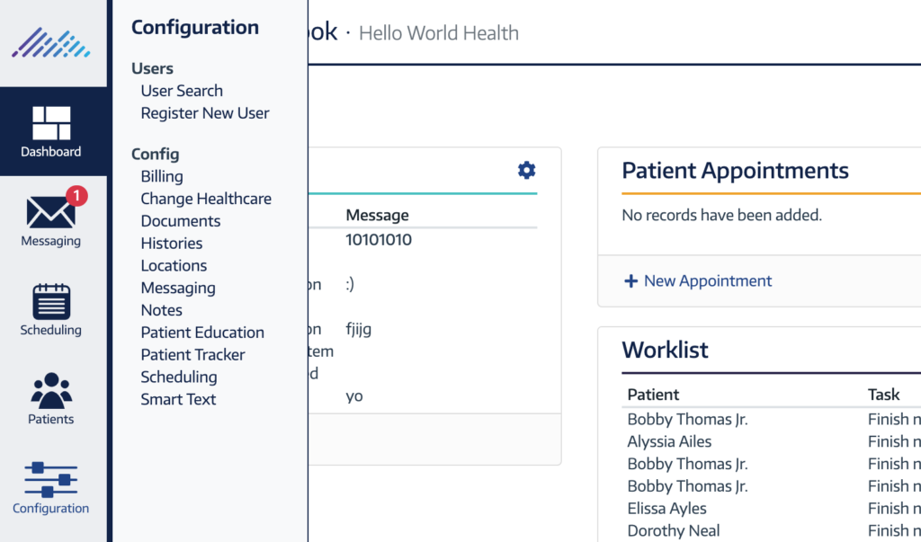The height and width of the screenshot is (542, 921).
Task: Go to Smart Text configuration
Action: [x=178, y=399]
